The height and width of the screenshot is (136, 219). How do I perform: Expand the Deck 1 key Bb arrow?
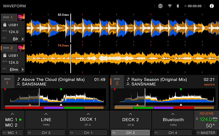point(23,39)
